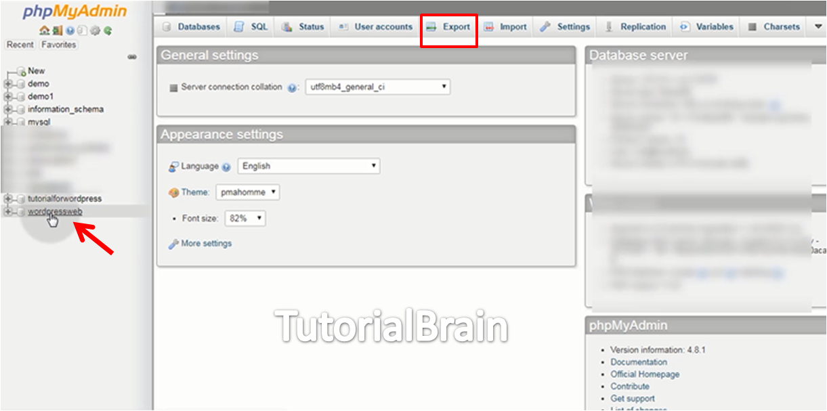Click database icon beside information_schema
The height and width of the screenshot is (411, 827).
coord(21,109)
